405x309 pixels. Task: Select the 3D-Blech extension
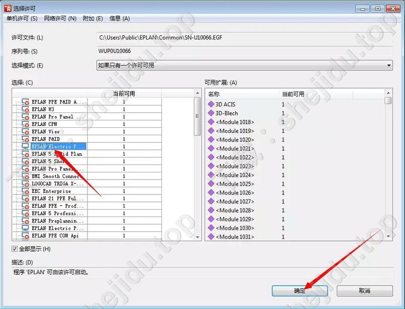(226, 113)
